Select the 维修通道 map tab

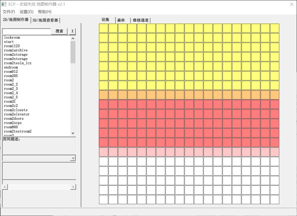(x=141, y=20)
